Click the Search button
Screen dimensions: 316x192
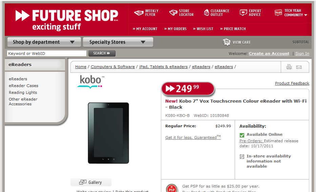pyautogui.click(x=102, y=53)
